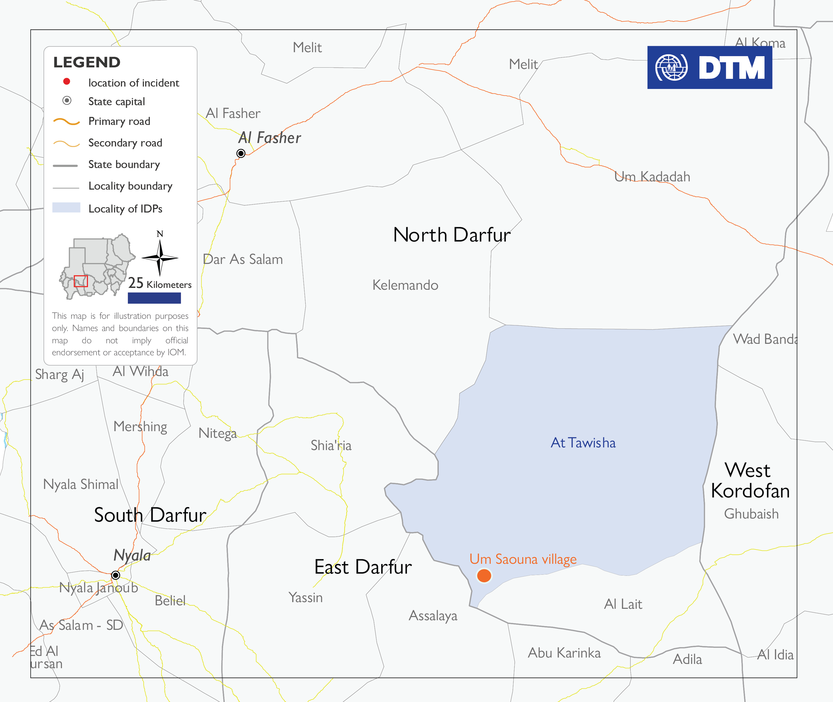
Task: Click the Al Fasher state capital marker
Action: point(241,153)
